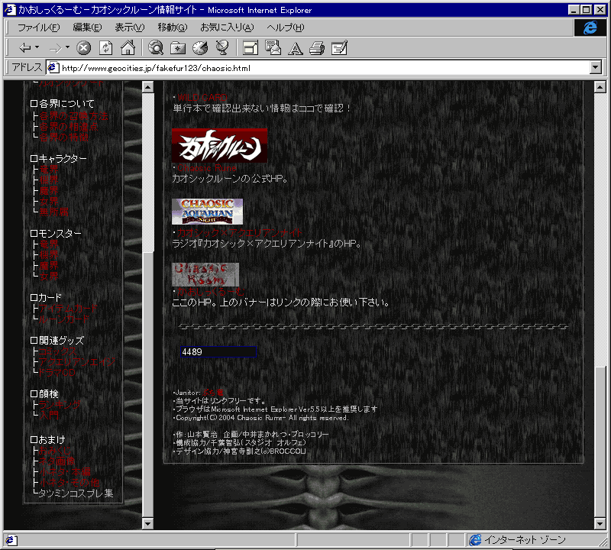
Task: Click the Internet zone status icon
Action: [475, 540]
